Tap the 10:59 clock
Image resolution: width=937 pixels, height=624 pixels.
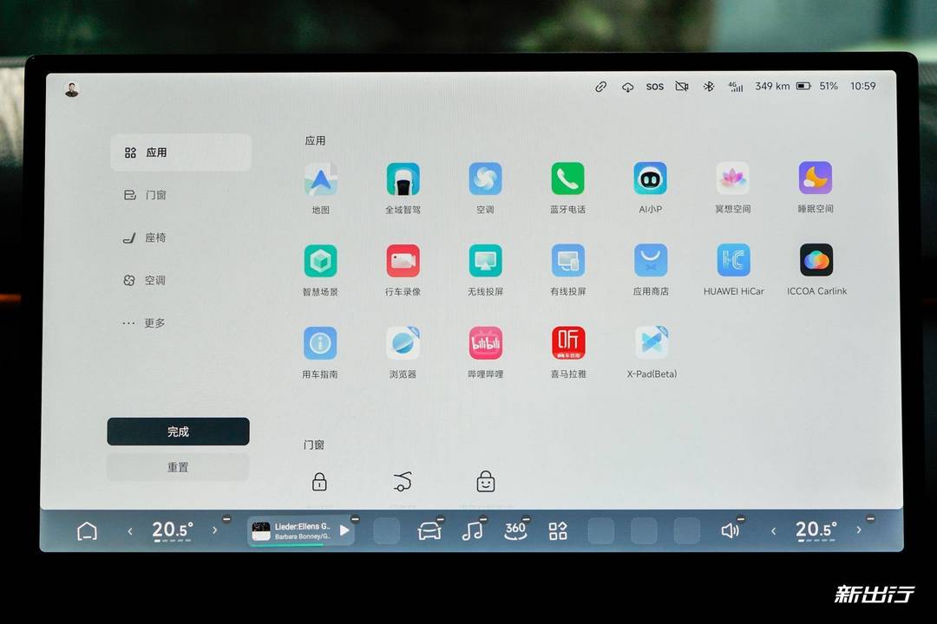pos(863,86)
